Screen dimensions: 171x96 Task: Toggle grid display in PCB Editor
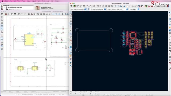71,13
